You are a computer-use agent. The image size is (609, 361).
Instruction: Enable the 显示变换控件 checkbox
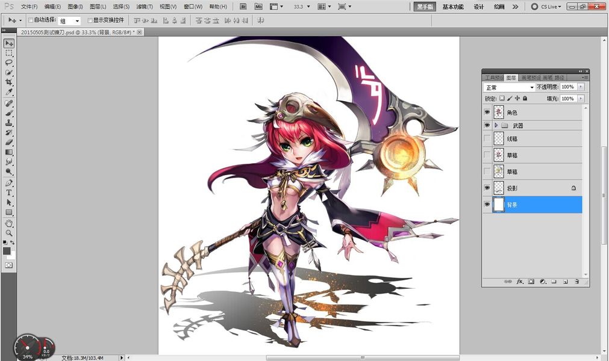click(x=90, y=20)
